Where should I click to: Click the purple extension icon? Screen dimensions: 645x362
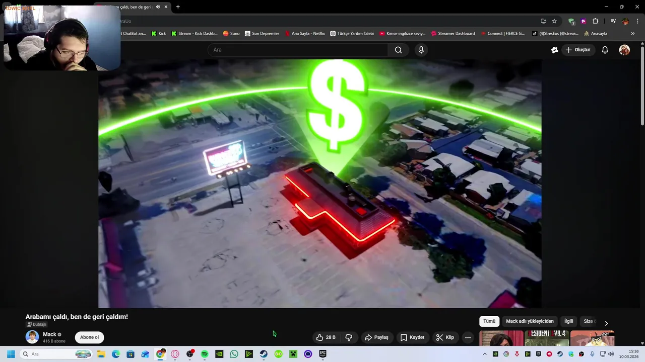point(583,21)
